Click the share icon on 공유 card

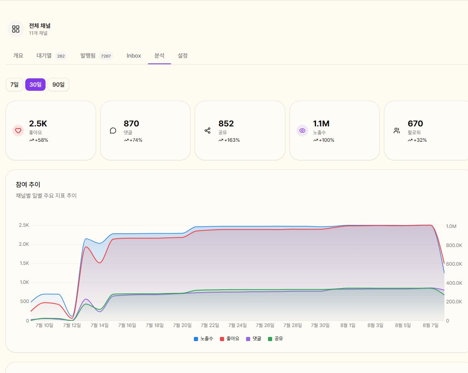pyautogui.click(x=207, y=131)
